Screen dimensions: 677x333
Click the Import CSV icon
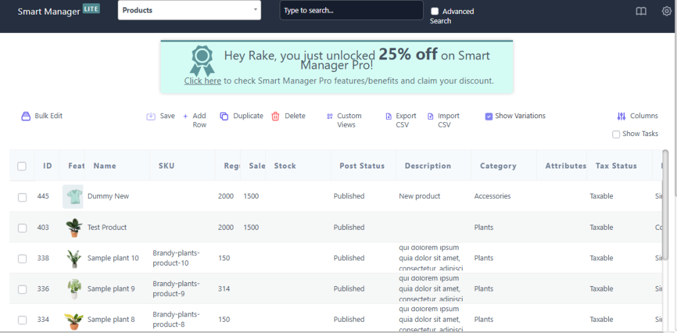(430, 116)
